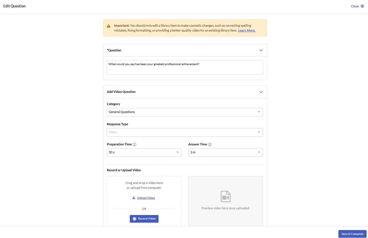Click the Answer Time info icon
The width and height of the screenshot is (368, 238).
click(x=210, y=145)
